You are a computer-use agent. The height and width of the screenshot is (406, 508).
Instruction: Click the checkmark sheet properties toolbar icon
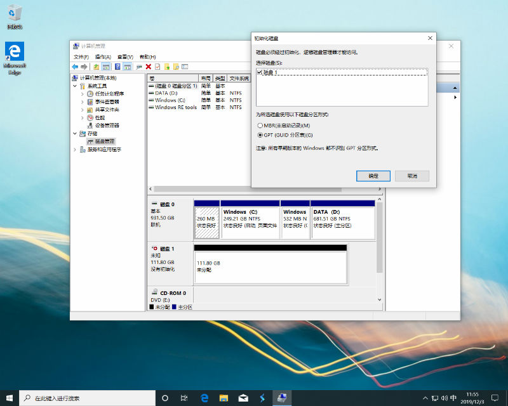click(x=157, y=67)
